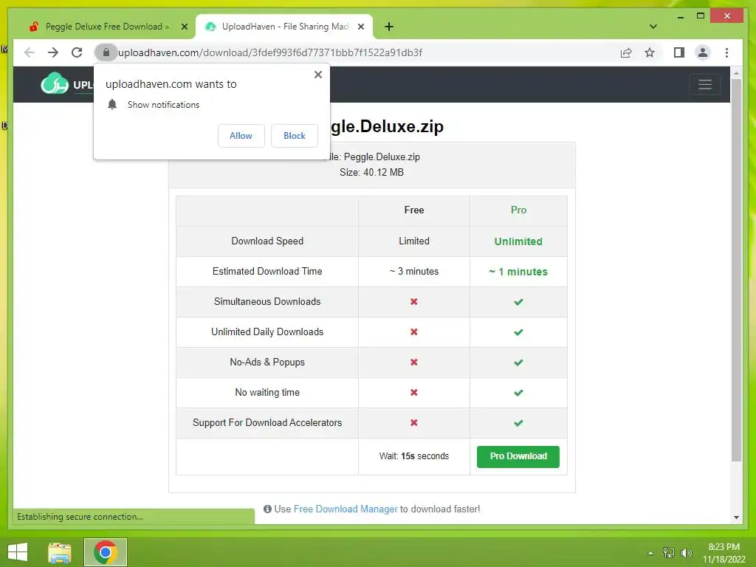Click red X for Support For Download Accelerators
The height and width of the screenshot is (567, 756).
click(413, 423)
